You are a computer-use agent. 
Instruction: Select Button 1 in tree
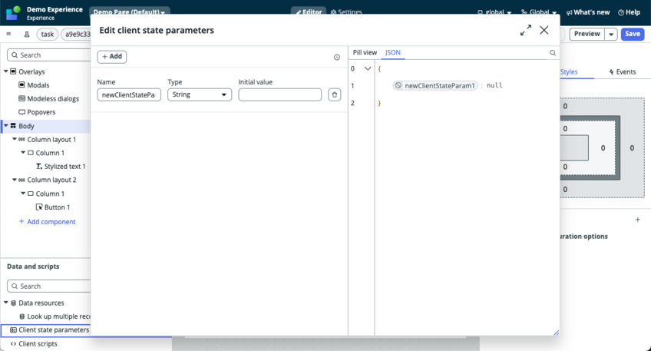(58, 207)
